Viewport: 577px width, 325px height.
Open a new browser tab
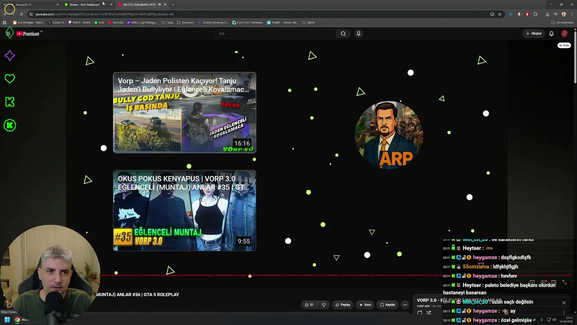point(173,5)
